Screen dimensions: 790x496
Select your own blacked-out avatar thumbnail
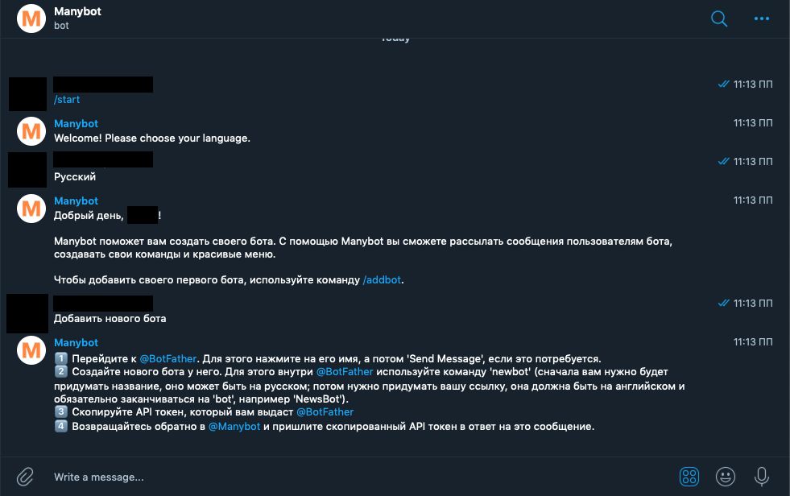click(x=27, y=94)
